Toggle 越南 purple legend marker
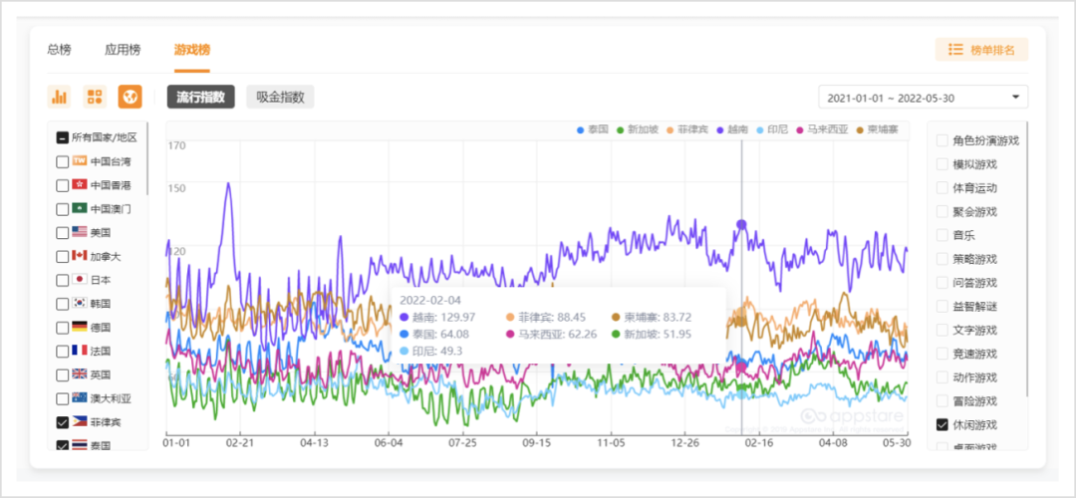 click(x=721, y=129)
